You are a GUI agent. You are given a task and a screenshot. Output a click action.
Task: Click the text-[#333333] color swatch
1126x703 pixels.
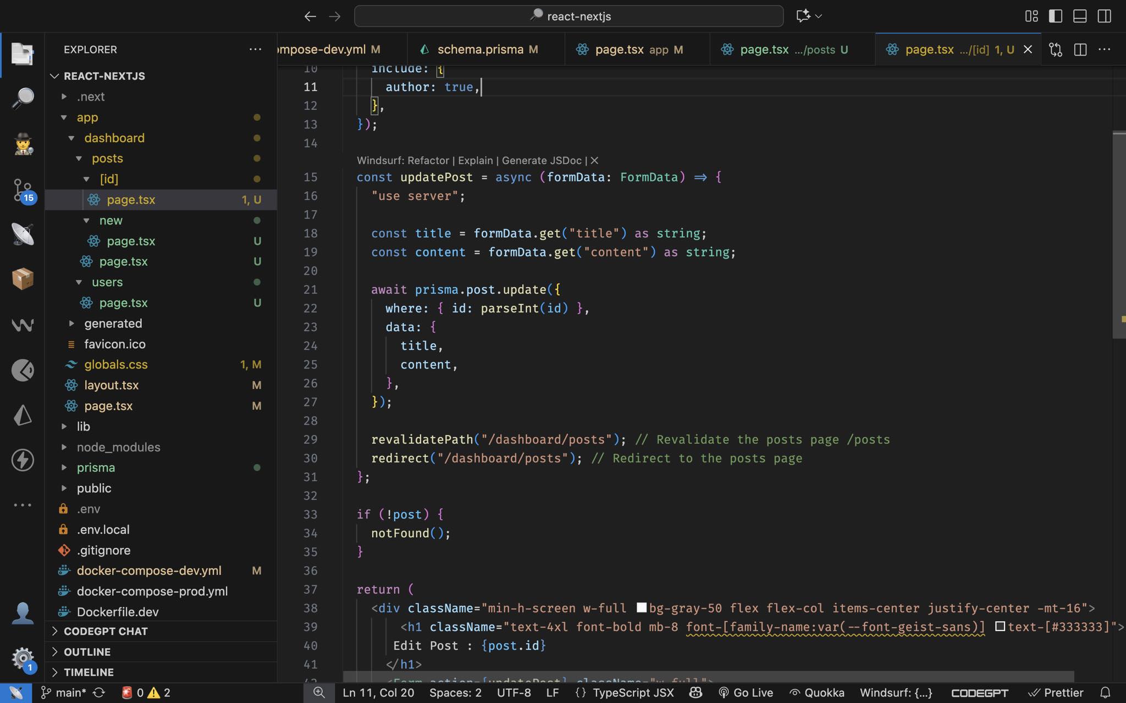pos(1000,626)
